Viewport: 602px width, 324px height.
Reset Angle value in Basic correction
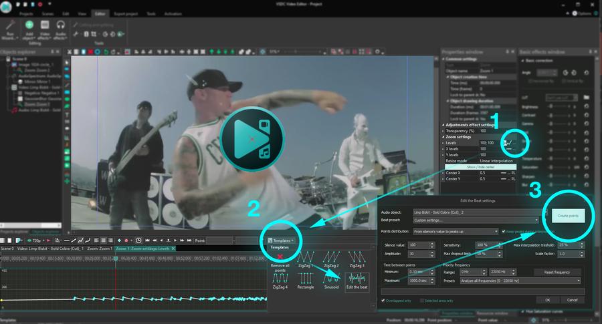coord(586,72)
